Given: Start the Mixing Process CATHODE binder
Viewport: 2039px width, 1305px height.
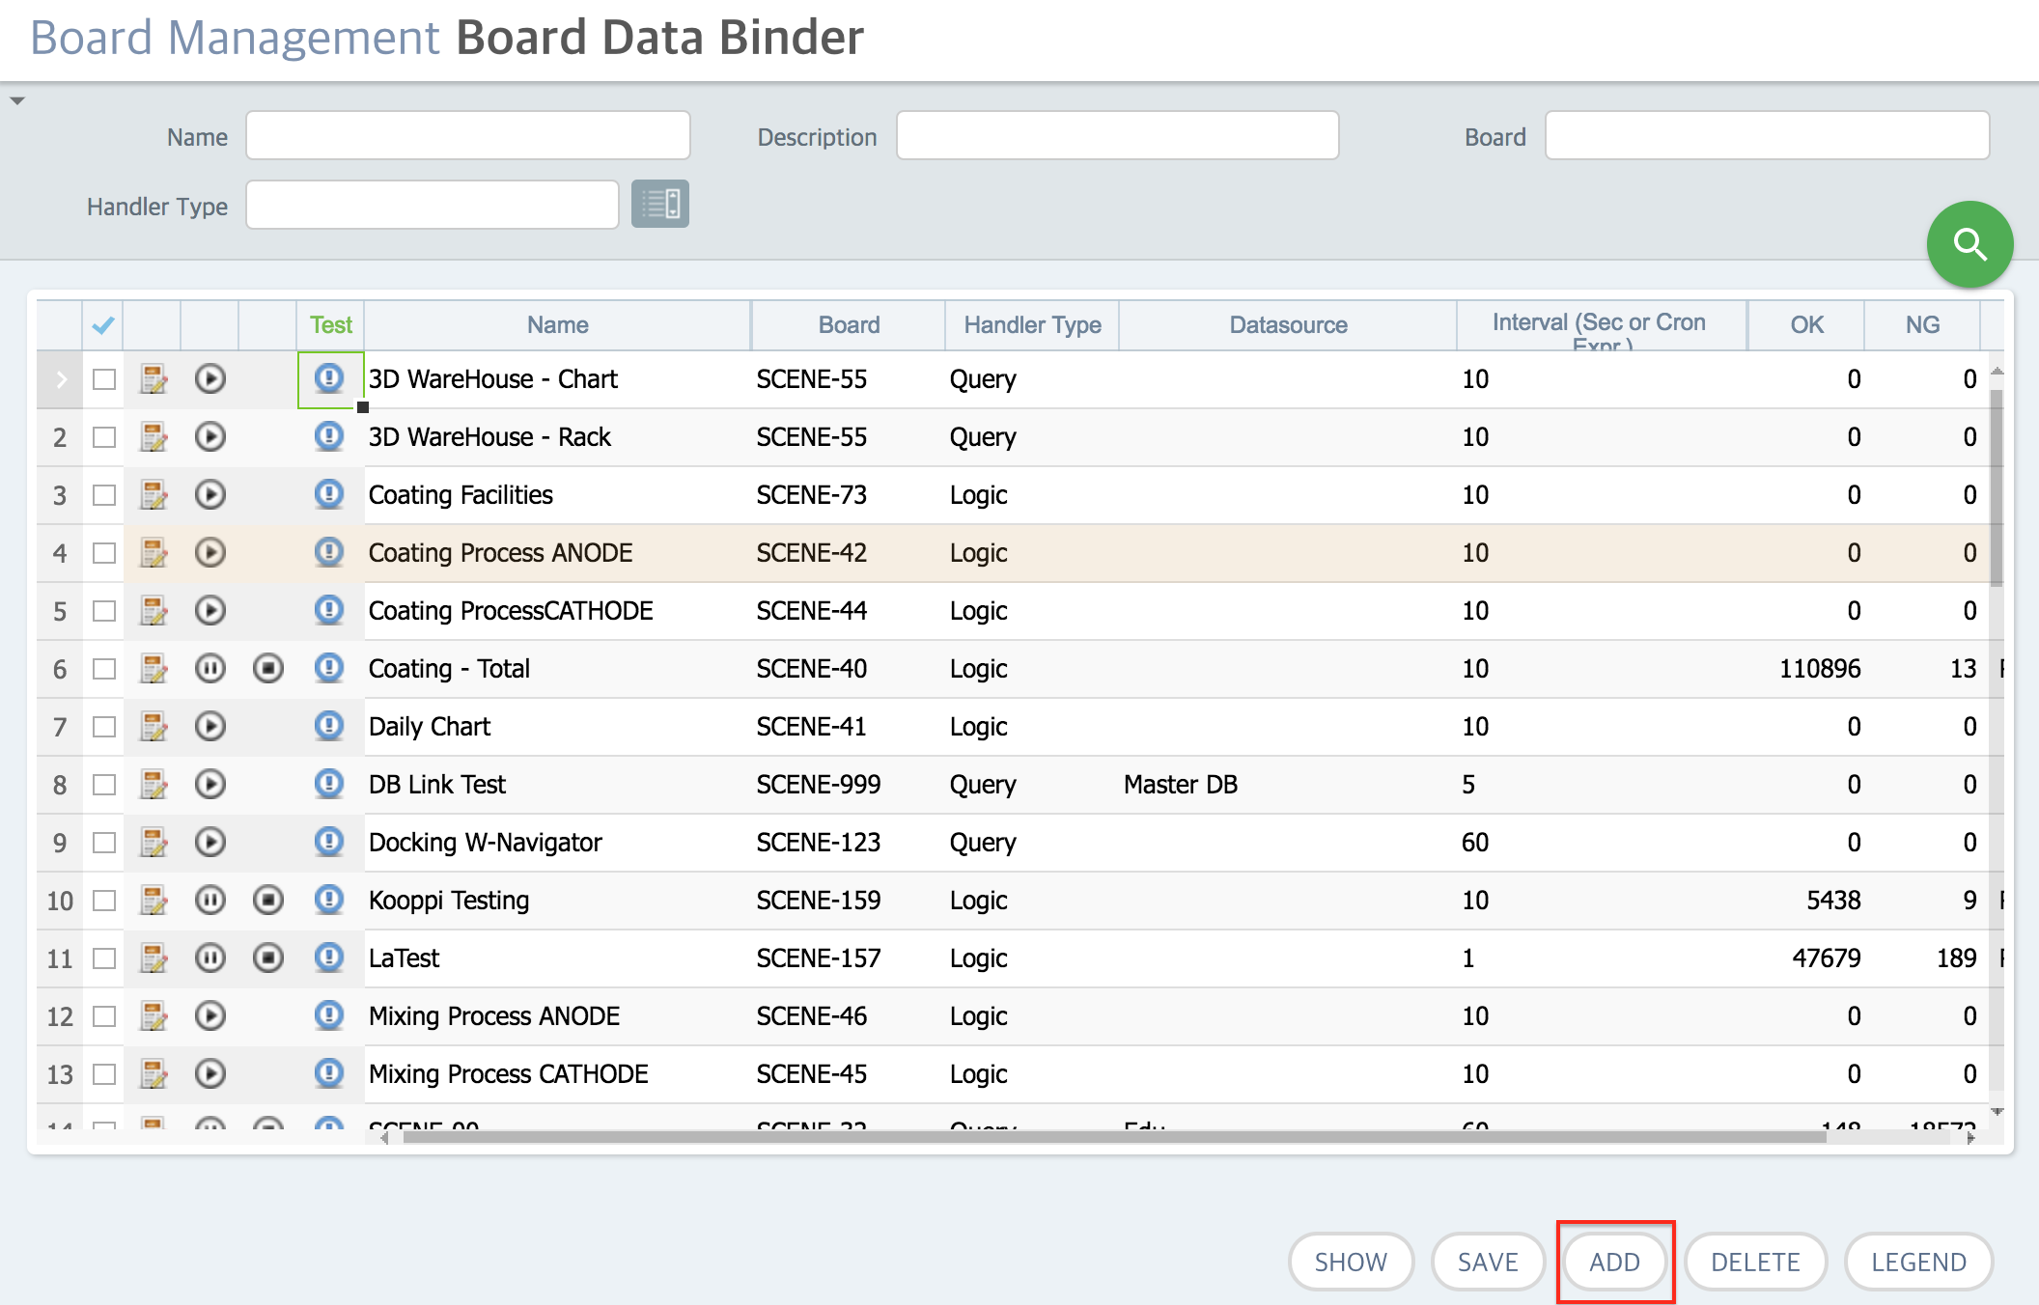Looking at the screenshot, I should 210,1073.
